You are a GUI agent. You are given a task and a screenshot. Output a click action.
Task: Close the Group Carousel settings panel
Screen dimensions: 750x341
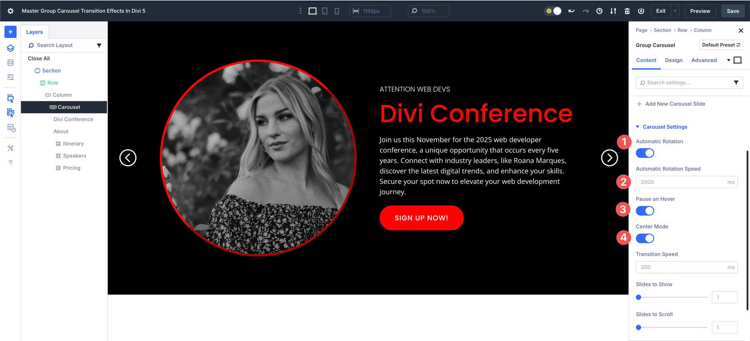tap(741, 30)
